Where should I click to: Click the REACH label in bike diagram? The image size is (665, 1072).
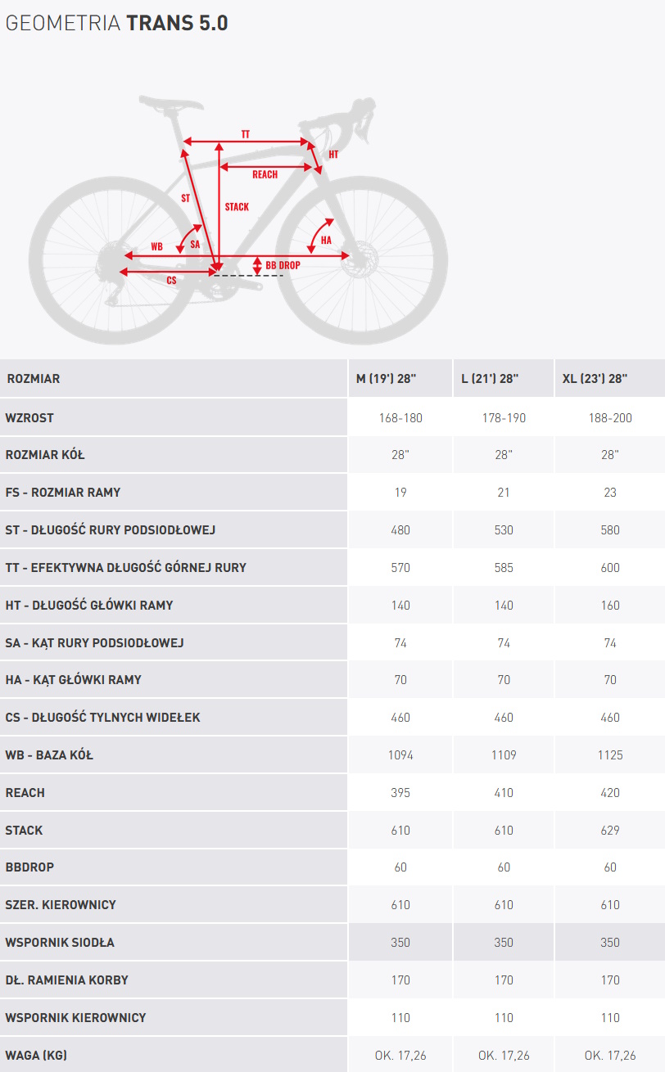(x=265, y=174)
